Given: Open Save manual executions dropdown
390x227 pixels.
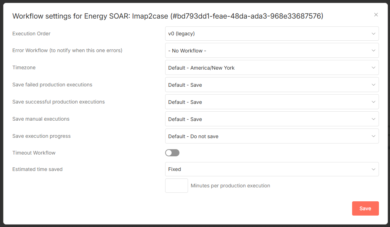Looking at the screenshot, I should tap(272, 119).
